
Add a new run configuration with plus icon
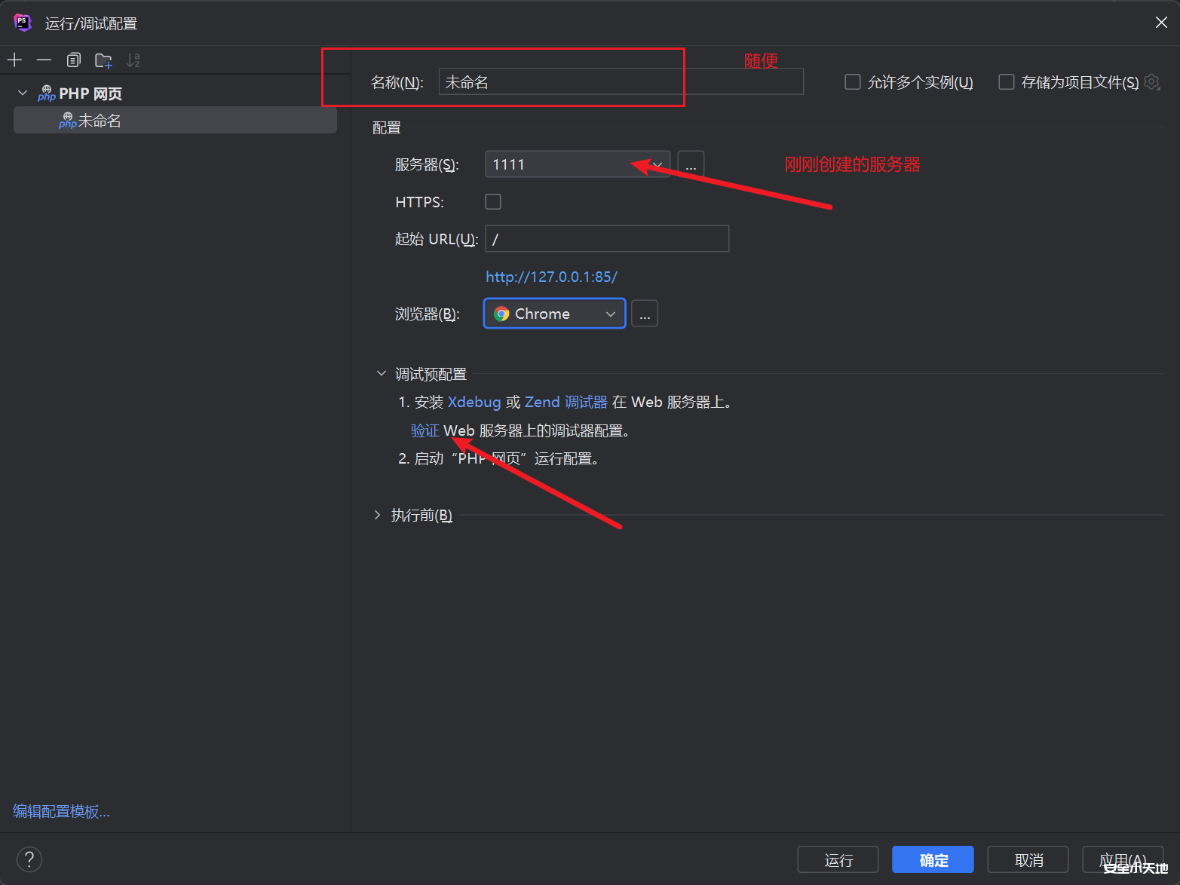coord(14,60)
